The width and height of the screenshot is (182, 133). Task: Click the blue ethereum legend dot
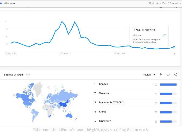point(1,3)
